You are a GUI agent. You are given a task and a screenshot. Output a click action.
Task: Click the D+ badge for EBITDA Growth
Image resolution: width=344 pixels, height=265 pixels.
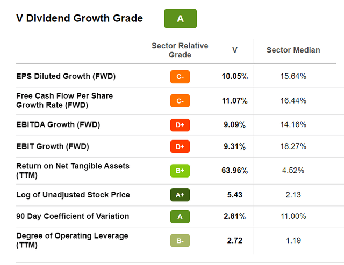(180, 125)
